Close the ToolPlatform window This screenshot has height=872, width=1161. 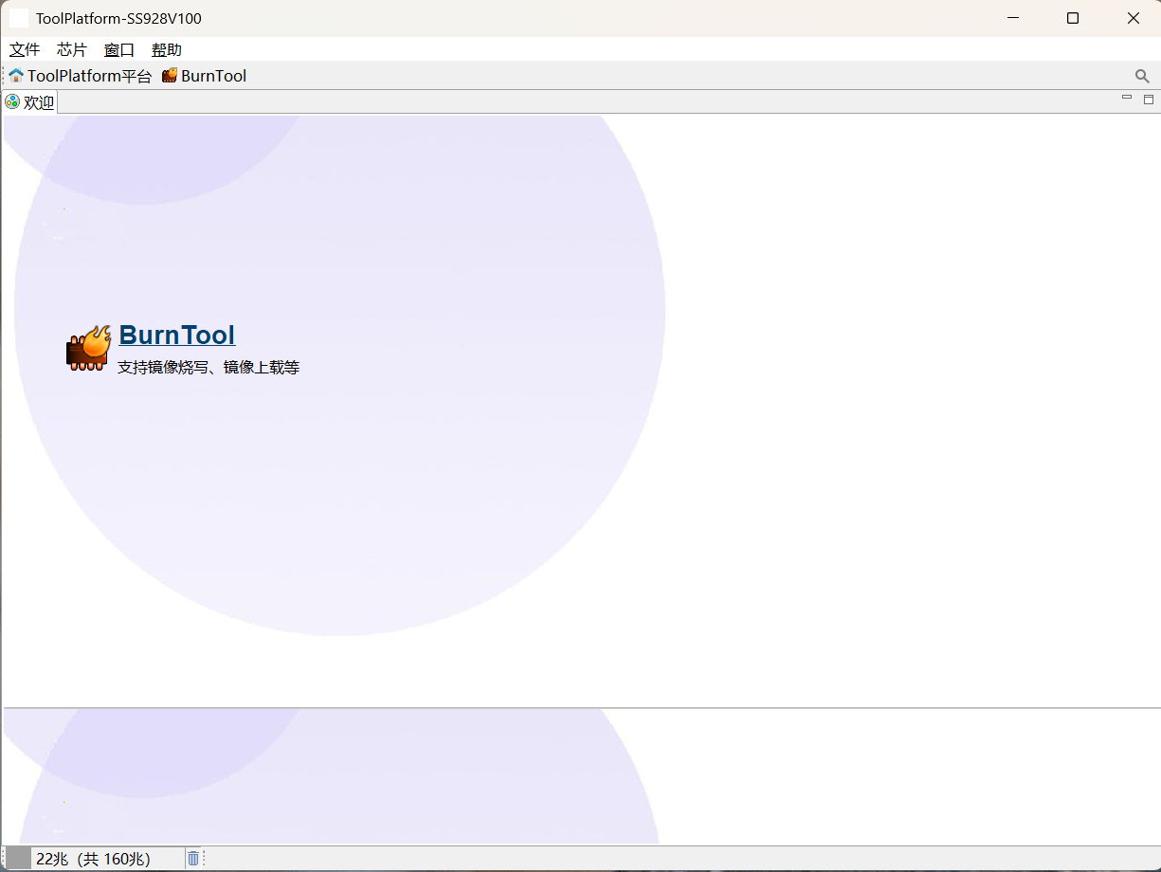pyautogui.click(x=1133, y=18)
